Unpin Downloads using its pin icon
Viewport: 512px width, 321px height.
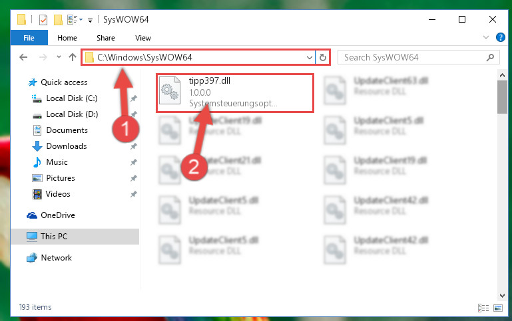(134, 146)
